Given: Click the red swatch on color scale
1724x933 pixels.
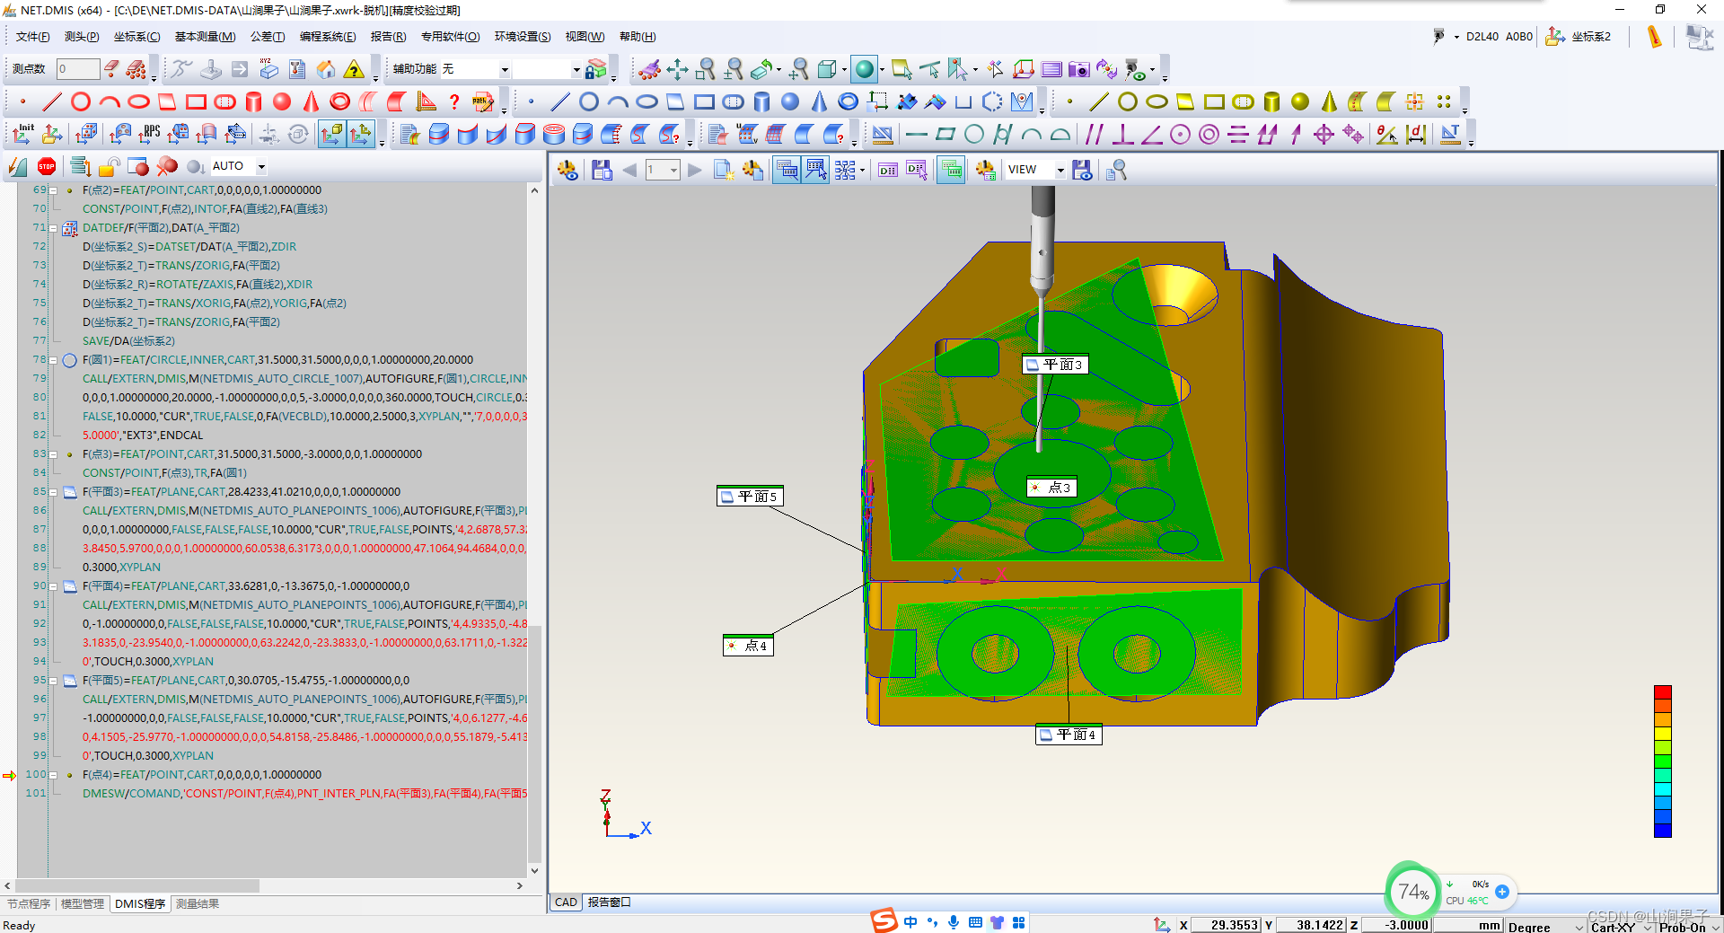Looking at the screenshot, I should 1663,692.
